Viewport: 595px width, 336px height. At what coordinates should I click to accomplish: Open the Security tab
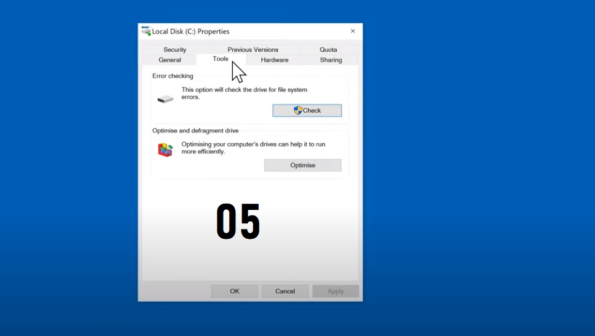tap(174, 49)
